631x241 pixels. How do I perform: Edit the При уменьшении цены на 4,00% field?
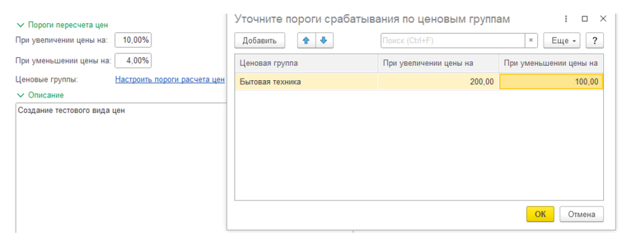pos(133,61)
